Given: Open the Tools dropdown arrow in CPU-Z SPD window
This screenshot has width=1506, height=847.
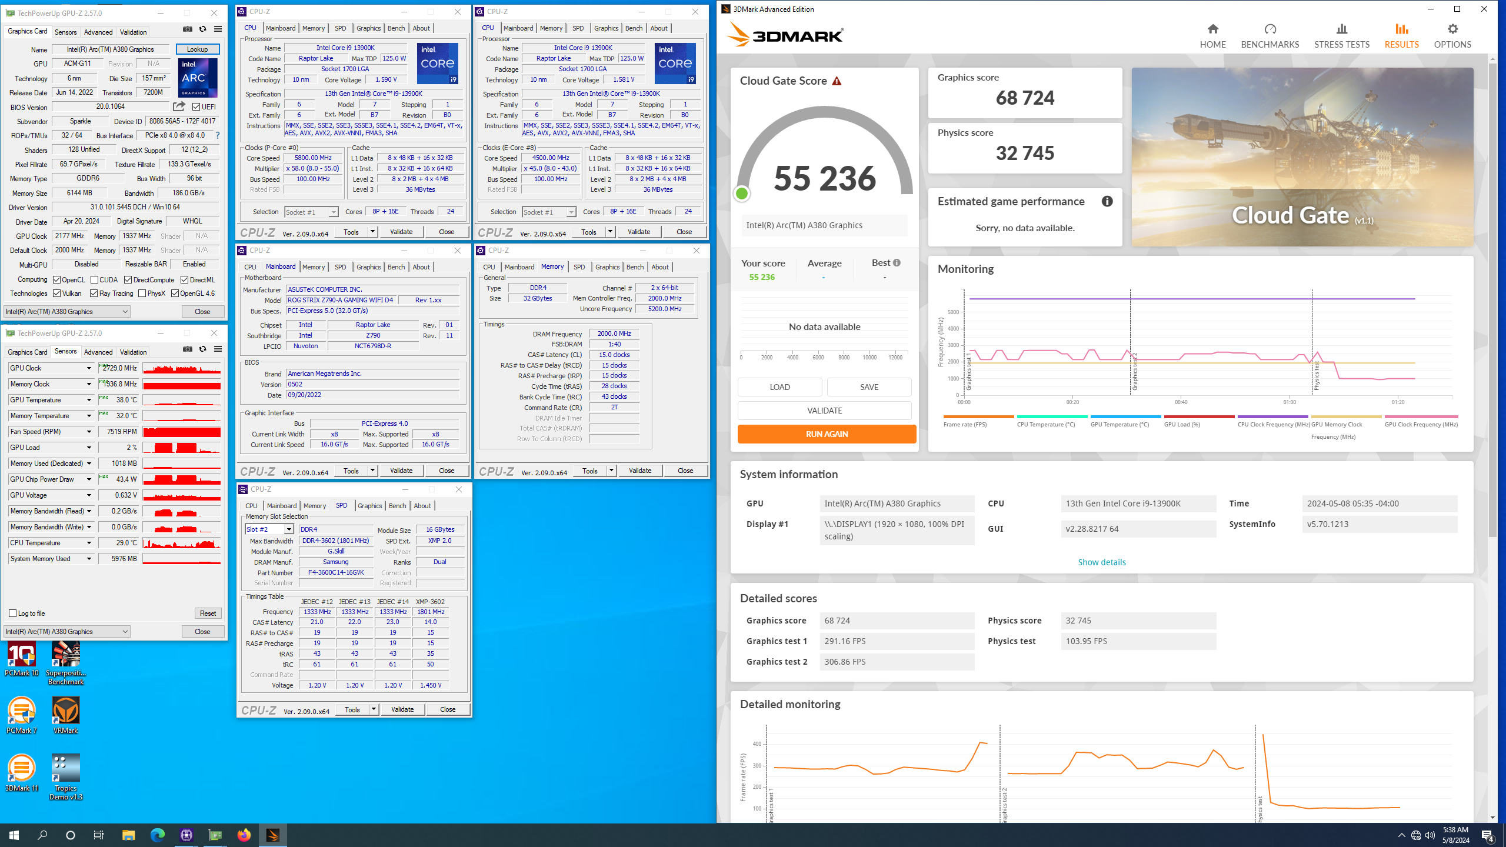Looking at the screenshot, I should (374, 709).
